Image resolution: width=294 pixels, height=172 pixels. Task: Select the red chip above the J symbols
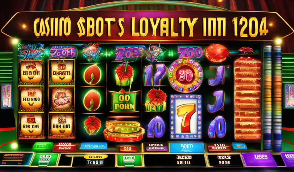coord(216,53)
